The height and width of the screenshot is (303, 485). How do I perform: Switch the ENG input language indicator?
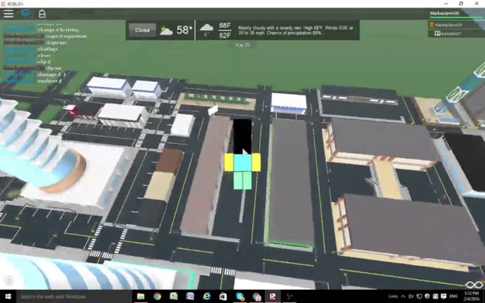(453, 297)
